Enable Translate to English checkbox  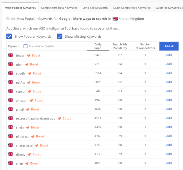click(25, 46)
